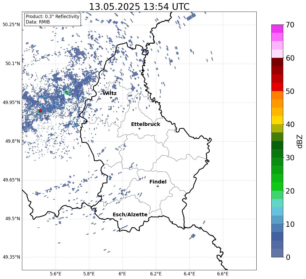This screenshot has height=279, width=306.
Task: Click the Wiltz station cross marker
Action: [x=111, y=98]
